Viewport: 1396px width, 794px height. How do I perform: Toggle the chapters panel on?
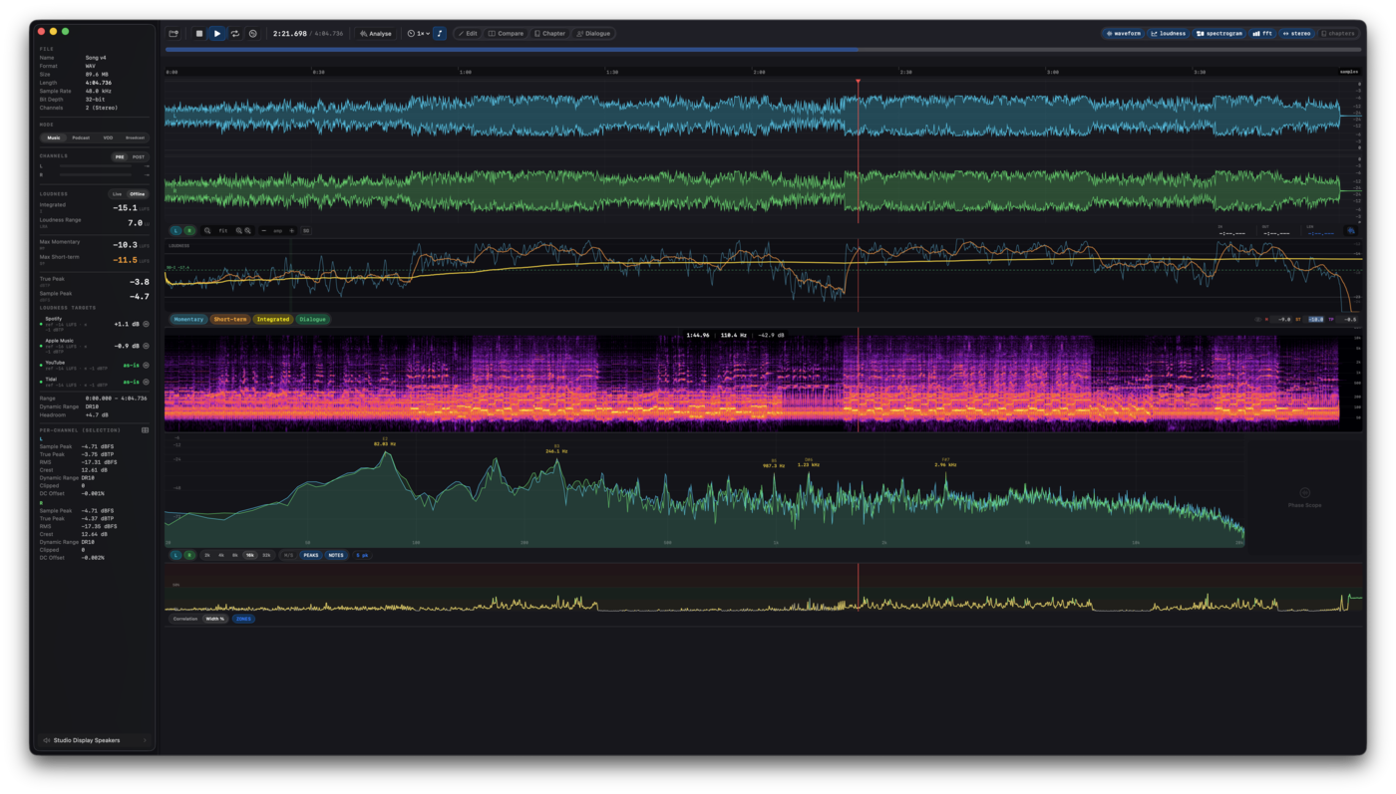pyautogui.click(x=1338, y=34)
